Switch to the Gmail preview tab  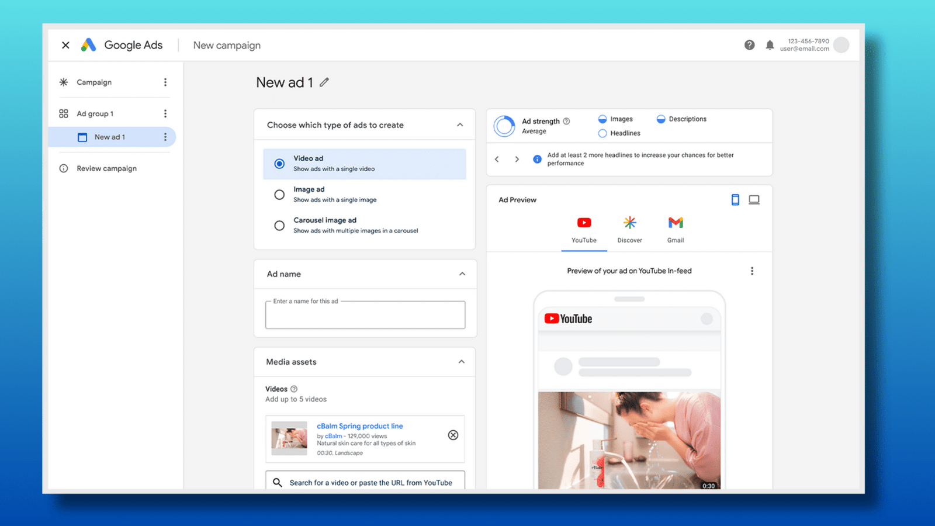tap(676, 229)
